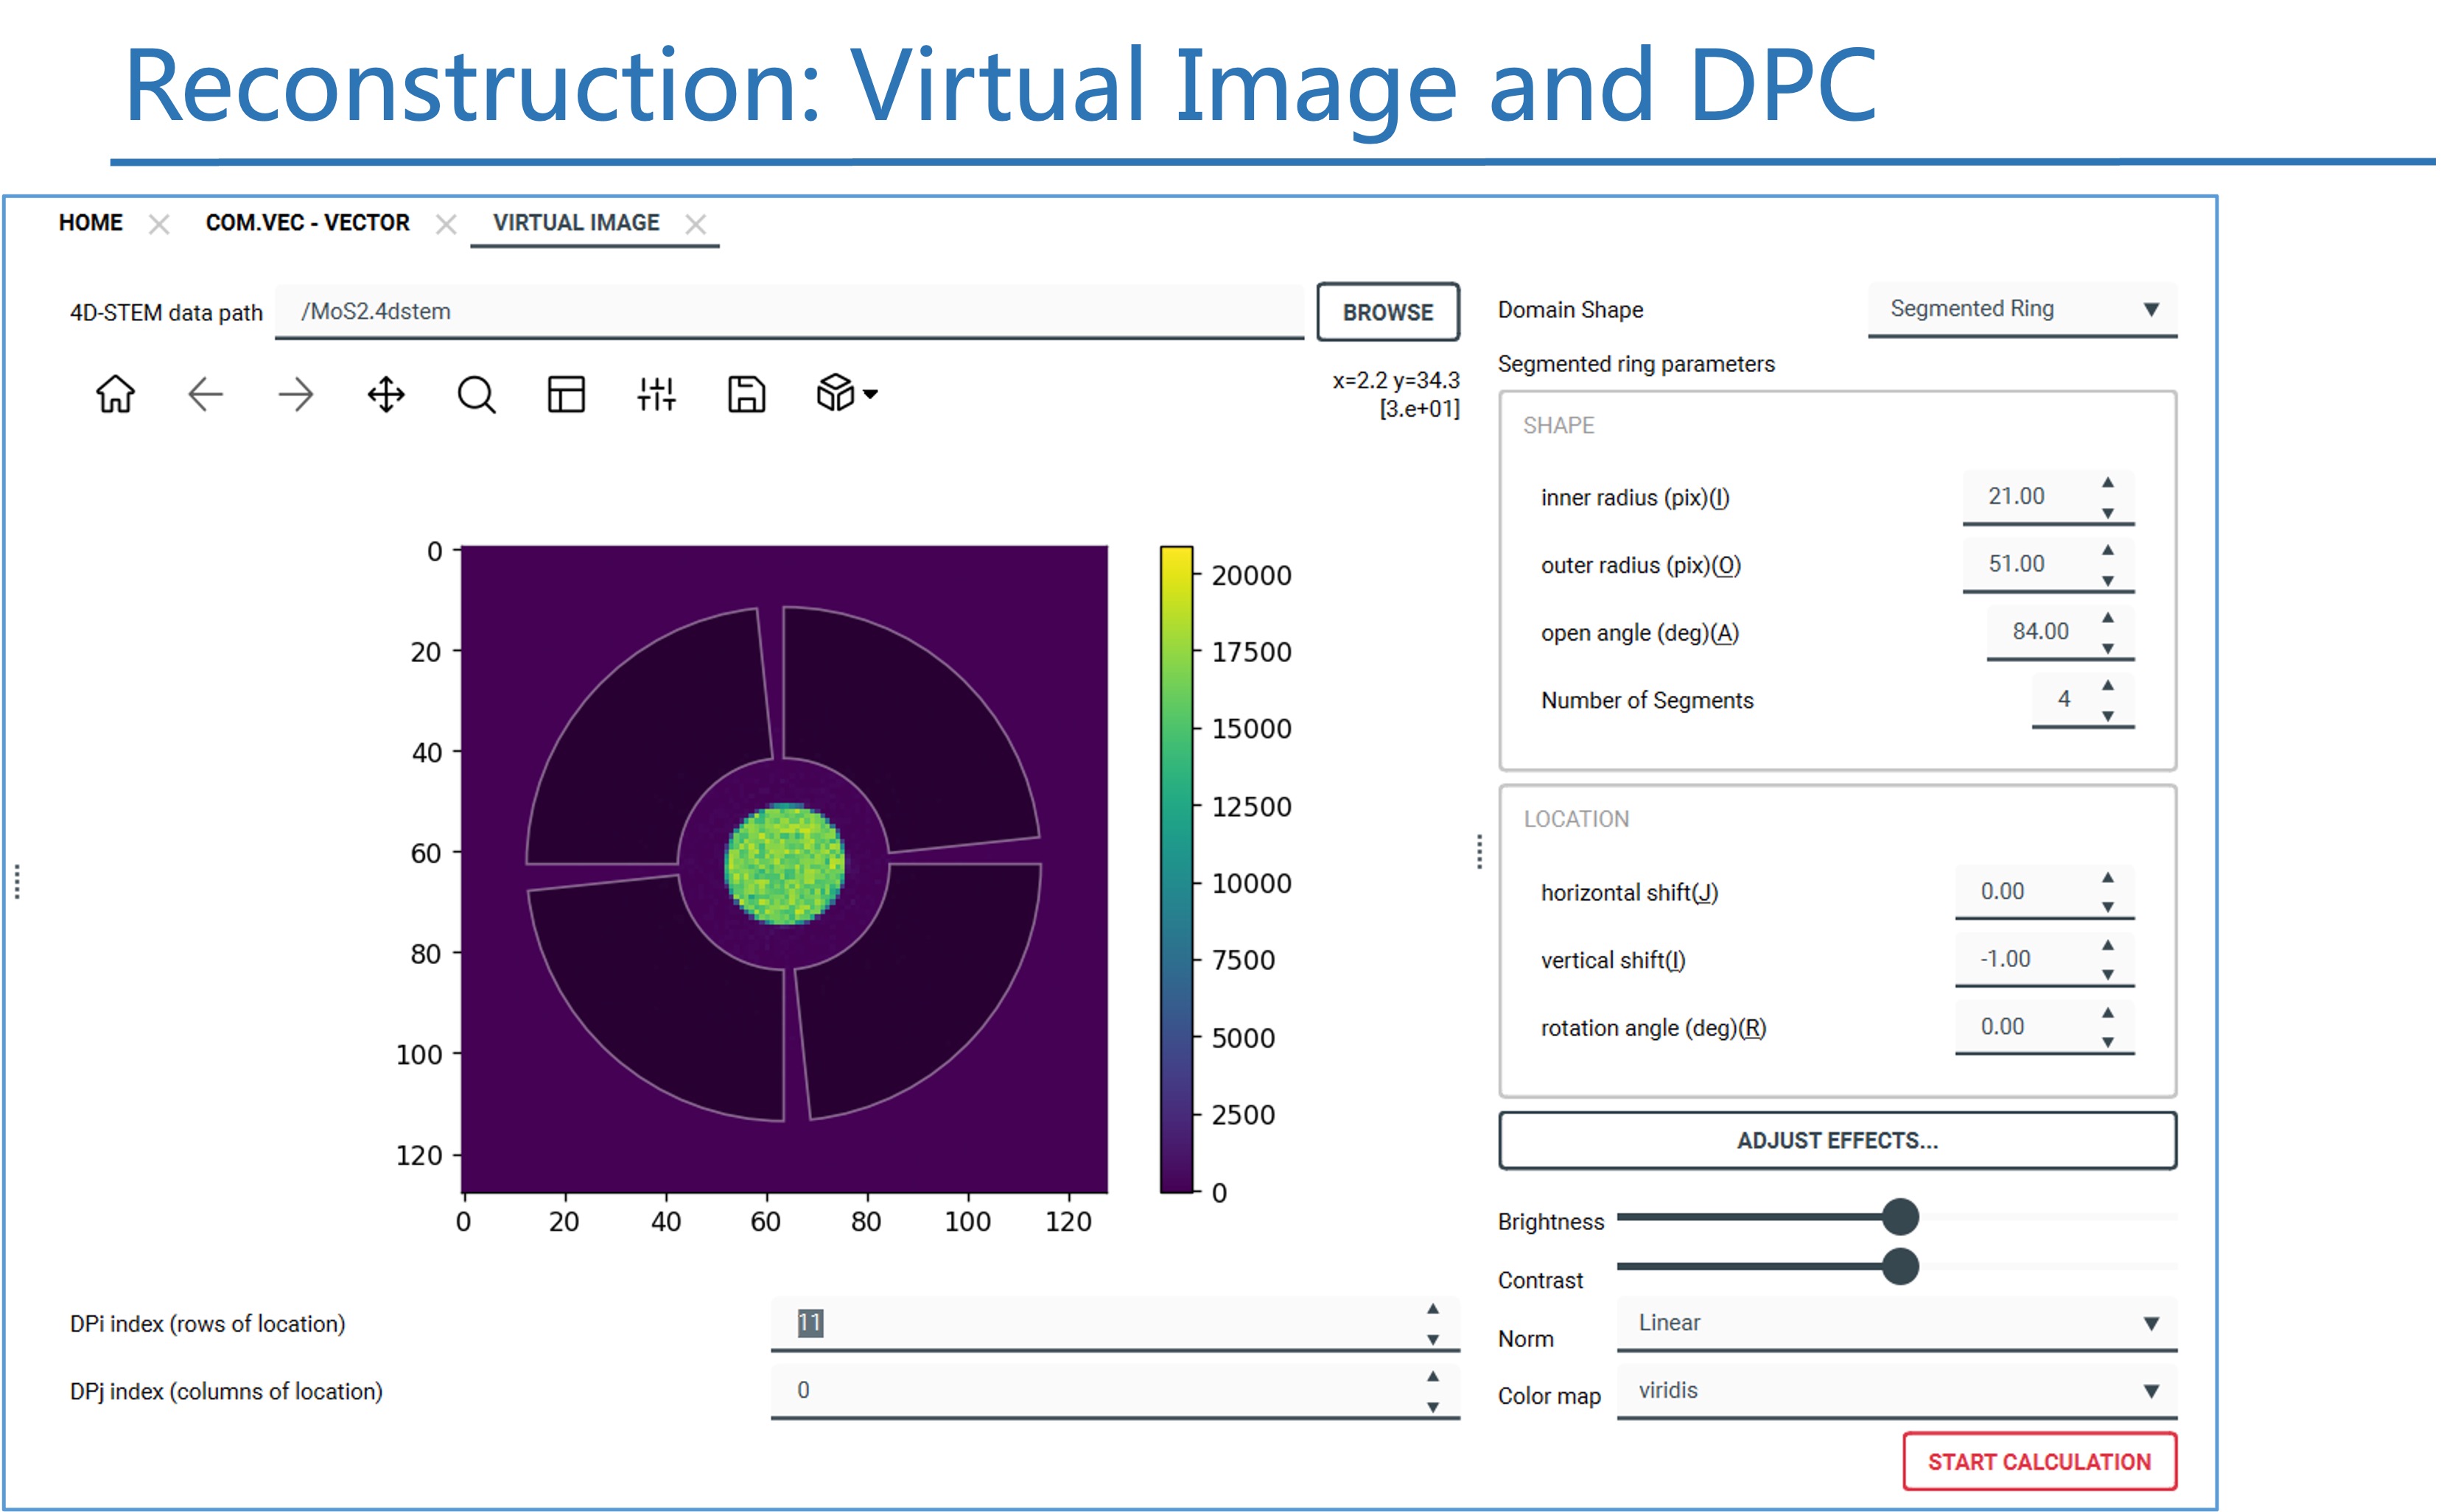Click the Save figure floppy icon
This screenshot has width=2441, height=1512.
[746, 394]
